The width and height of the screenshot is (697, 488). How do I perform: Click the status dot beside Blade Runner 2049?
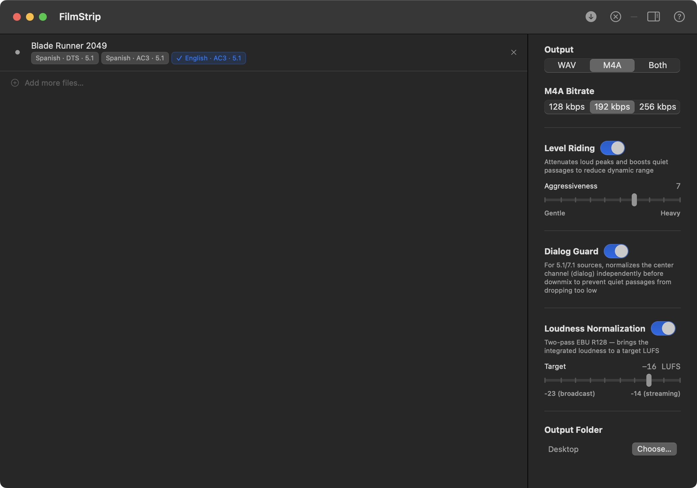[18, 52]
